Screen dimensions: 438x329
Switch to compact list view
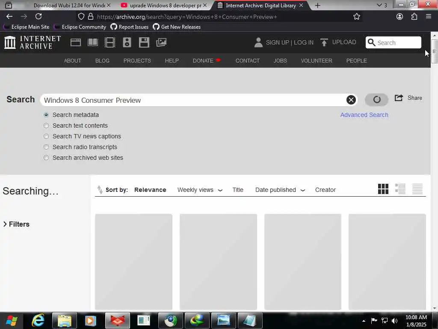tap(417, 189)
